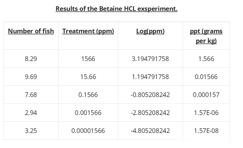Click the 'ppt (grams per kg)' header

click(206, 36)
